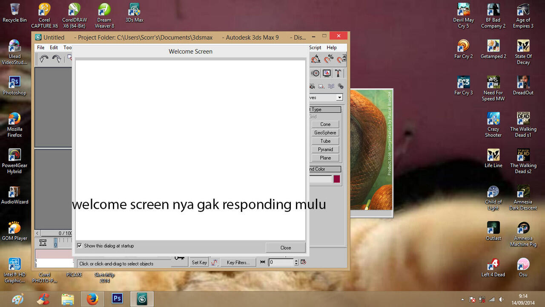Screen dimensions: 545x307
Task: Open the Edit menu
Action: 54,48
